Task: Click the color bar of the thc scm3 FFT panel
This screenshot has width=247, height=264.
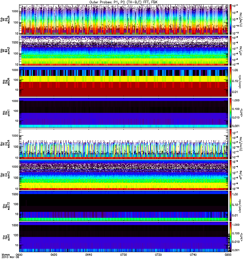Action: click(230, 175)
